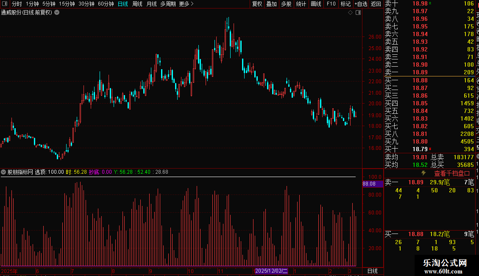479x276 pixels.
Task: Open F10 company information
Action: pos(331,4)
